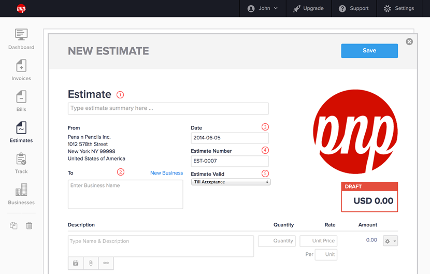Click the PNP logo in top bar
The width and height of the screenshot is (430, 274).
pos(21,8)
